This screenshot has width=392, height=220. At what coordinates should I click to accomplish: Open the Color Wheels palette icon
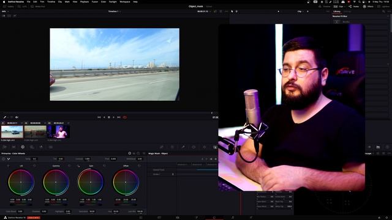[23, 147]
